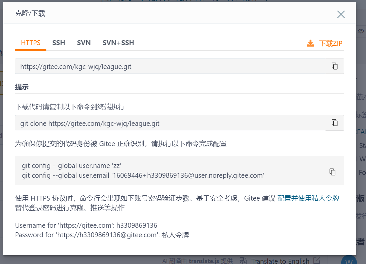Click the Password for gitee.com line

(x=102, y=235)
